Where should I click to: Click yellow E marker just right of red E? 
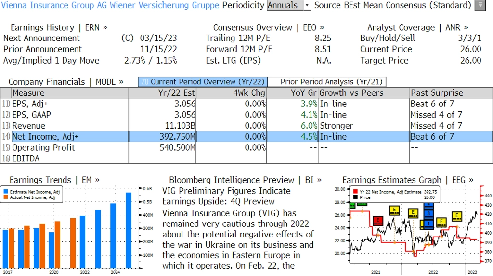[x=394, y=210]
